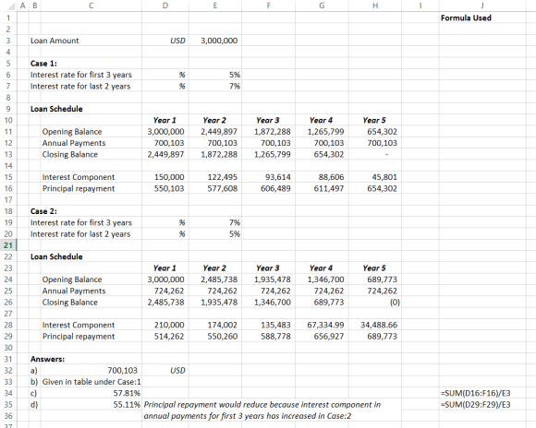This screenshot has height=428, width=536.
Task: Select Case 2 Year 2 Closing Balance 1,935,478
Action: pyautogui.click(x=219, y=303)
